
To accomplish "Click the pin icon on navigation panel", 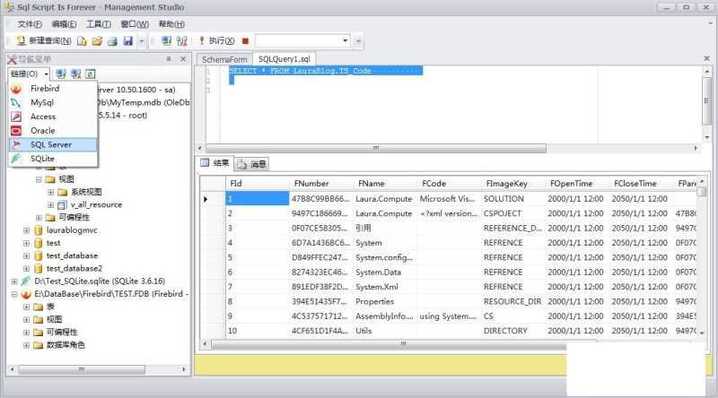I will [x=169, y=59].
